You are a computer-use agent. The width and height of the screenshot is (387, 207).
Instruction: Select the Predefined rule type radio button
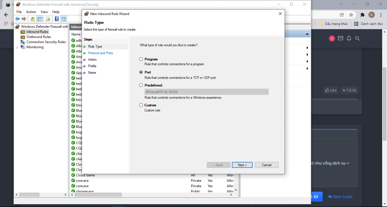click(141, 85)
